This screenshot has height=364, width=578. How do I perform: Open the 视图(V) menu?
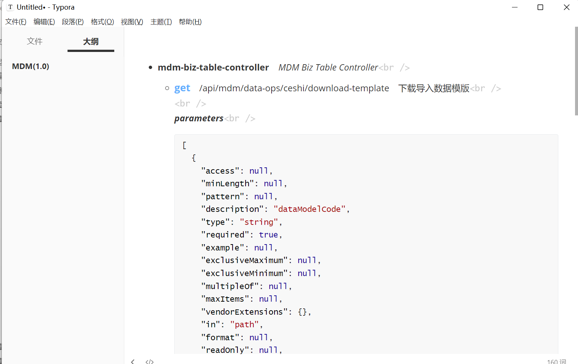coord(132,22)
